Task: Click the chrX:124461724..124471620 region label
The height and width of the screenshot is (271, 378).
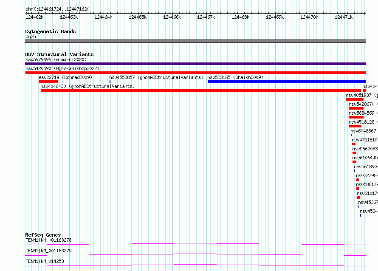Action: coord(57,9)
